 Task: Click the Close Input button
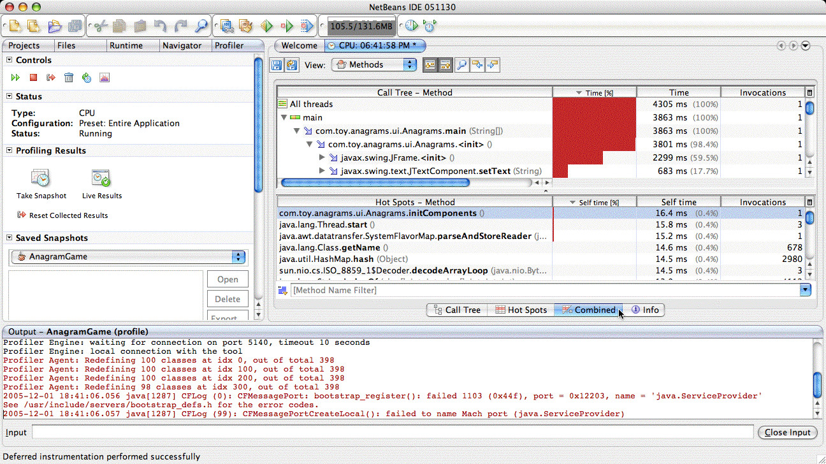tap(788, 432)
